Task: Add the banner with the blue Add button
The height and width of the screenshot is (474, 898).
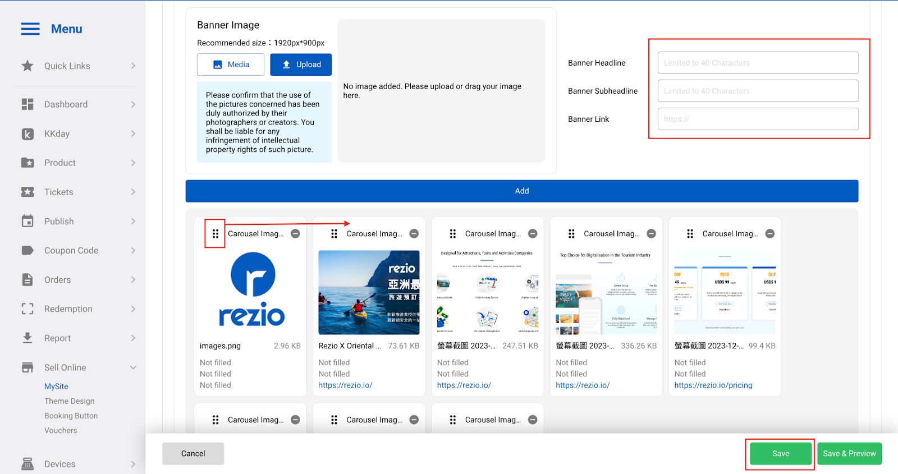Action: point(522,191)
